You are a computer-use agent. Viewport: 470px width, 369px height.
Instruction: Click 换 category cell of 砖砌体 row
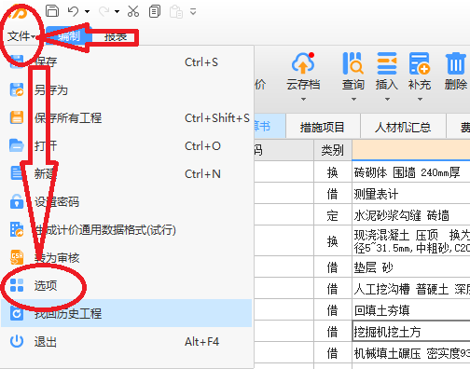pyautogui.click(x=333, y=171)
